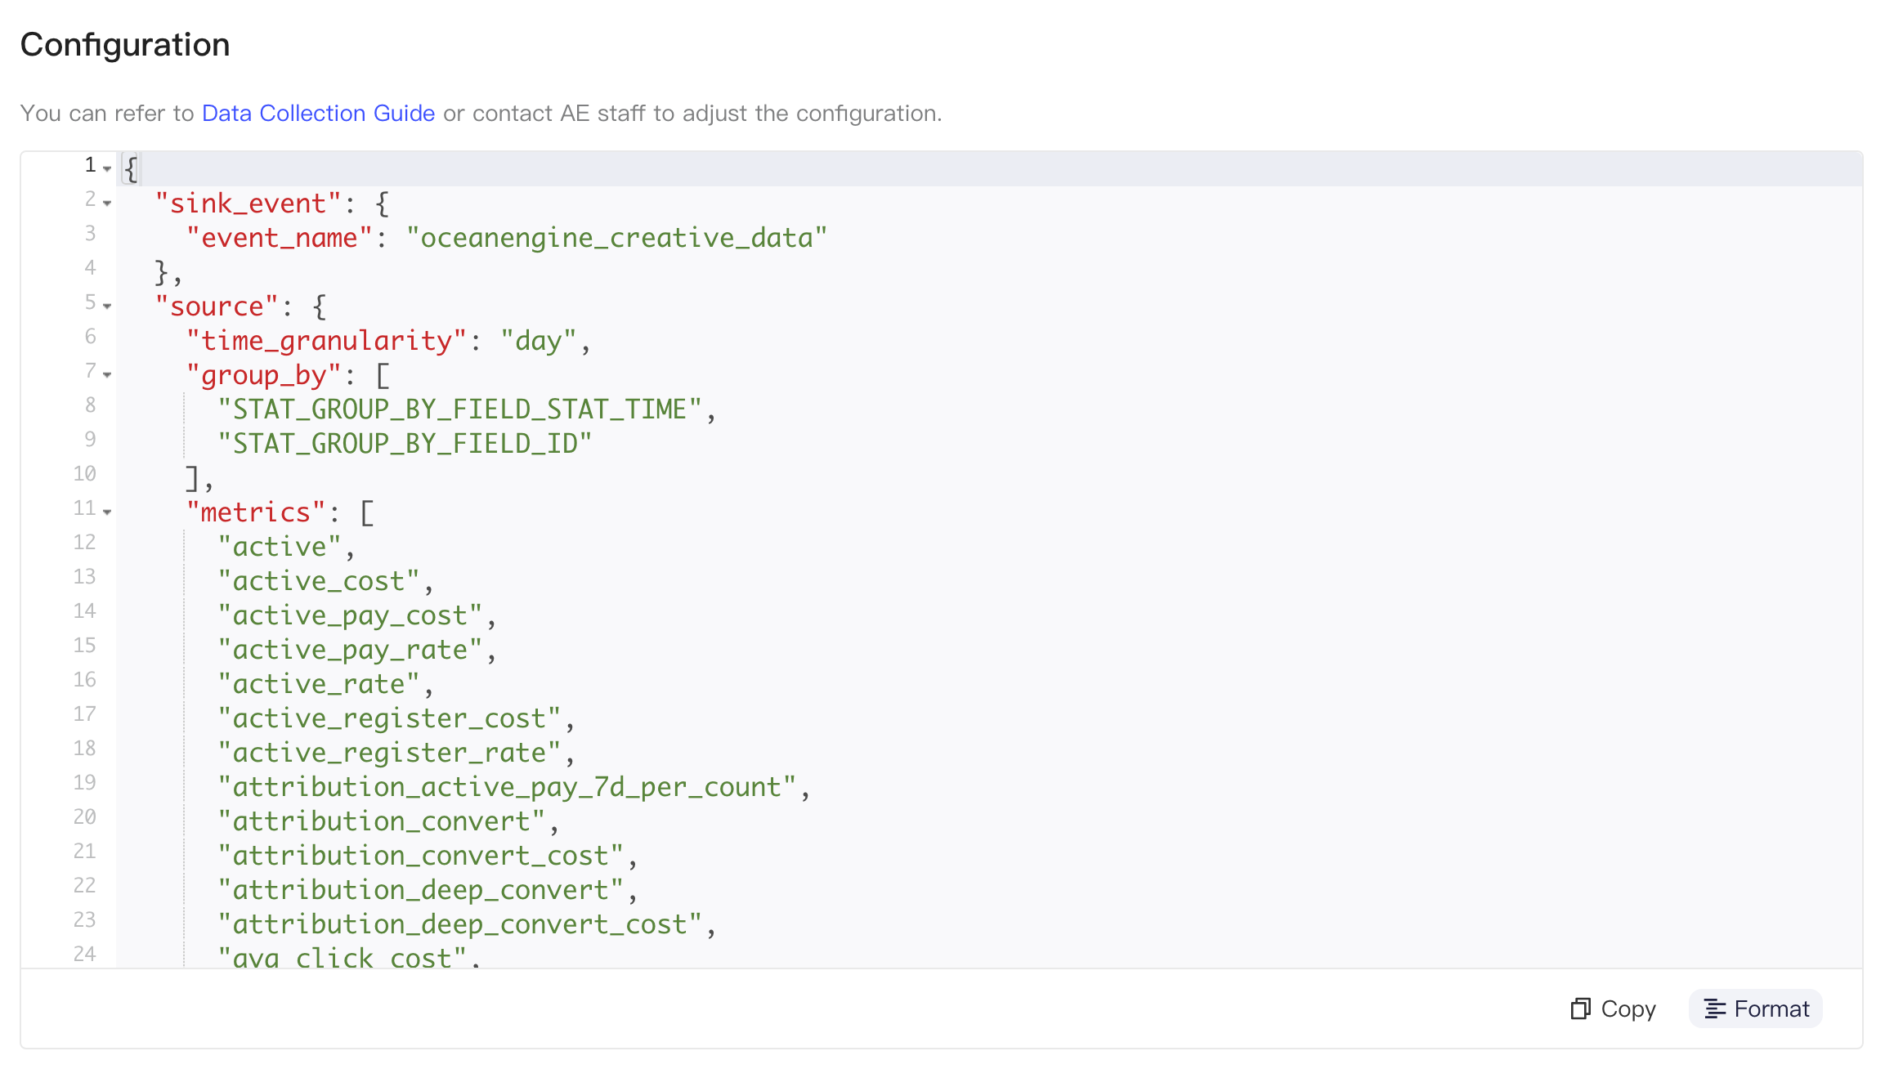1885x1069 pixels.
Task: Click the "day" value
Action: [x=539, y=341]
